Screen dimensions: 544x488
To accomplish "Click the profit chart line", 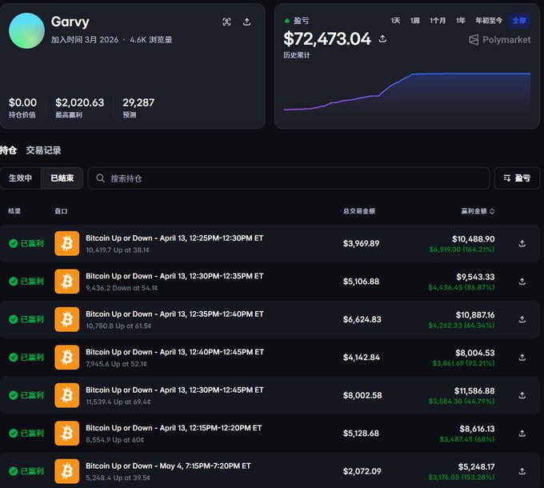I will (406, 91).
